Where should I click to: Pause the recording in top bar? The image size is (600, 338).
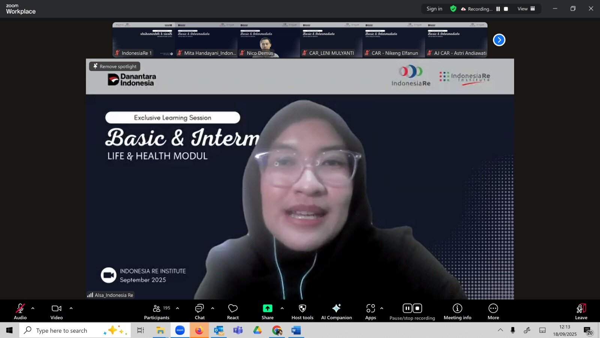pyautogui.click(x=498, y=9)
